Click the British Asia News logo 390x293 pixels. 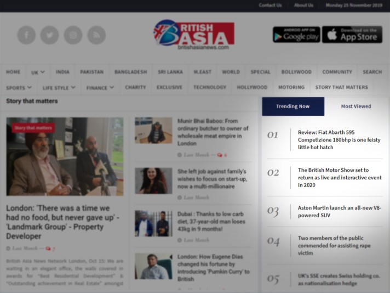(194, 35)
